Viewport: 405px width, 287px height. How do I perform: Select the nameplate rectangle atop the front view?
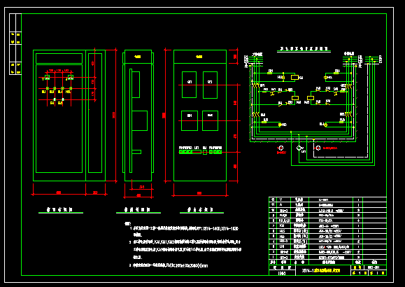point(59,58)
